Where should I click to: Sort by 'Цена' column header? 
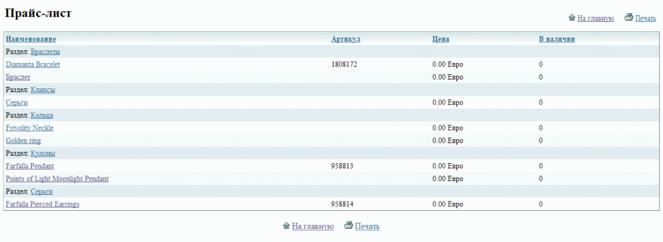coord(441,39)
